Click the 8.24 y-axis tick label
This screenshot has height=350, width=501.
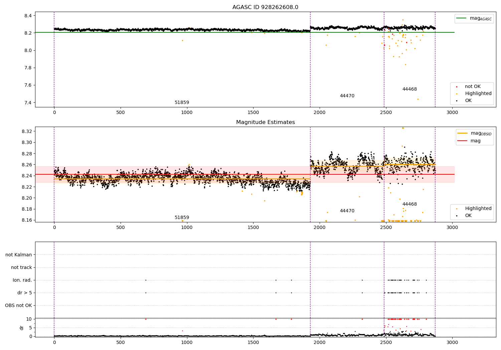(27, 176)
